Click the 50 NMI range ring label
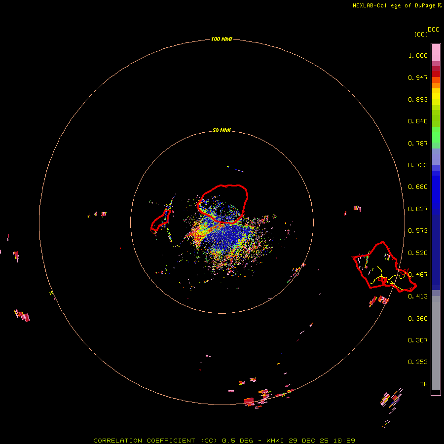 [x=222, y=130]
